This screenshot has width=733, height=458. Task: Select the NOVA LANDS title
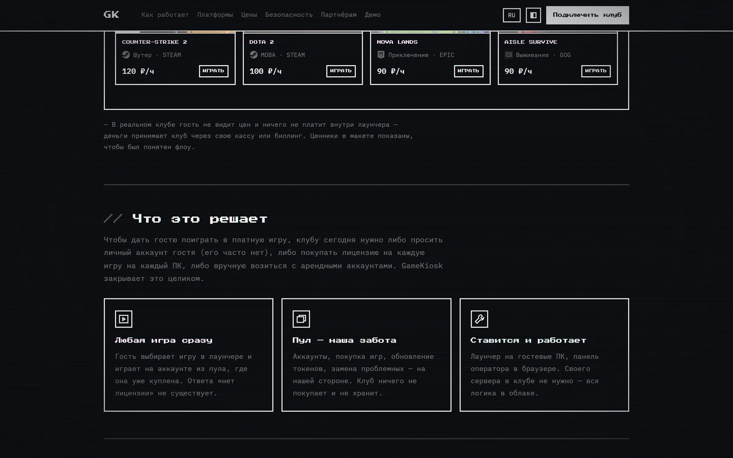click(x=397, y=42)
